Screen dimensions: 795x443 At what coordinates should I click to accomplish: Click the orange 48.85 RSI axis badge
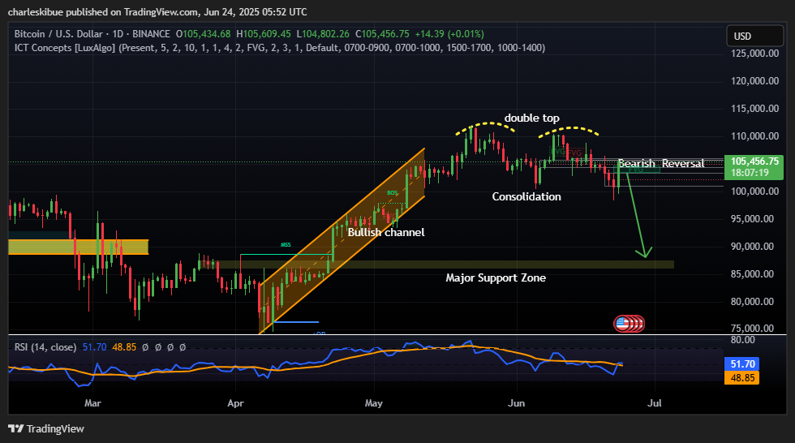[x=742, y=377]
